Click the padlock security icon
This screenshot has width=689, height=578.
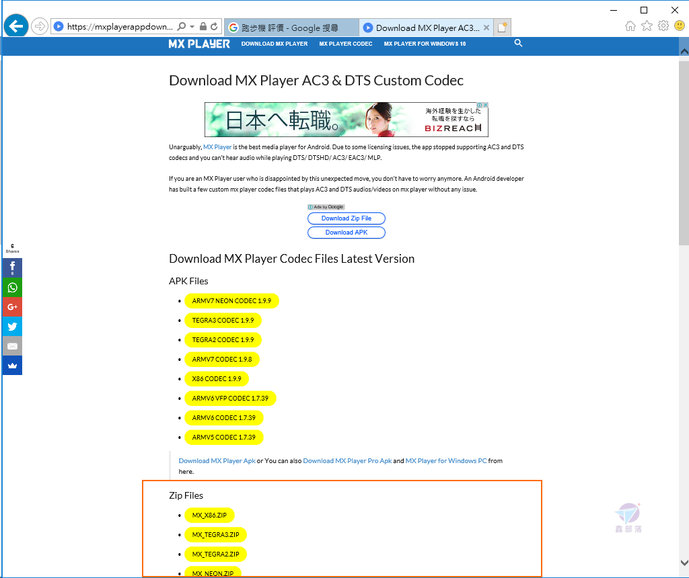(203, 26)
